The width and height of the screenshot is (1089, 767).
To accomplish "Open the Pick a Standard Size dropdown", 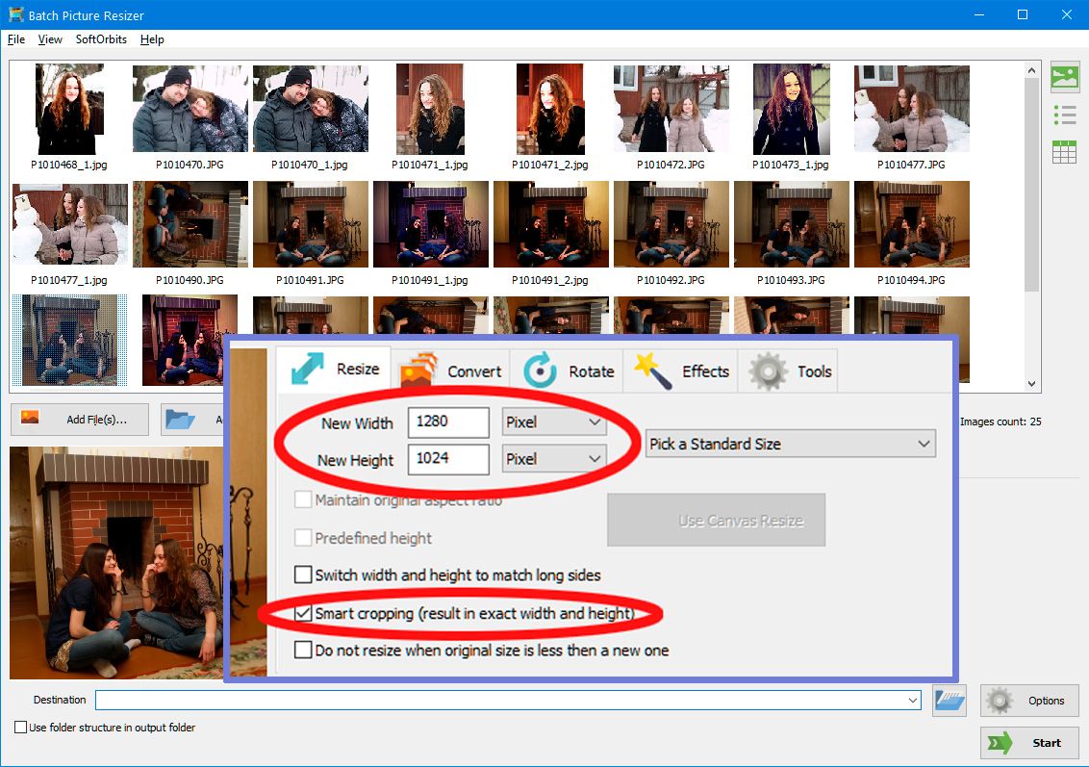I will tap(789, 444).
